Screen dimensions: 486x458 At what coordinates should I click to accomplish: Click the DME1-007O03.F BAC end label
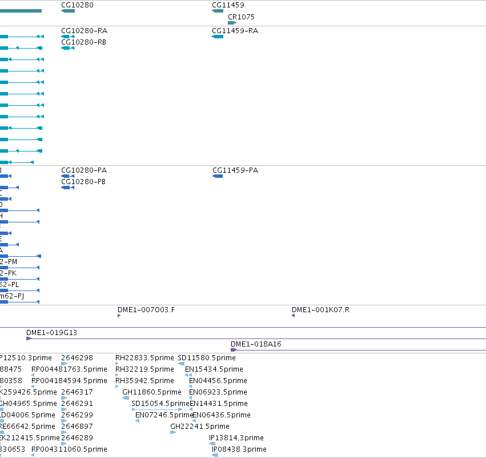coord(146,310)
